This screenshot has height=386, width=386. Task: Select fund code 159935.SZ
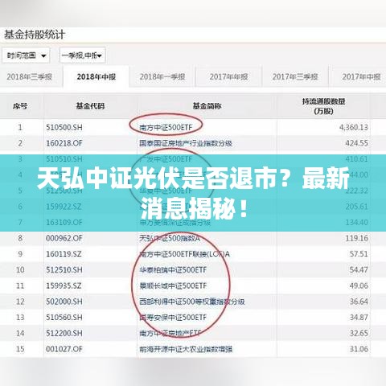(x=64, y=285)
